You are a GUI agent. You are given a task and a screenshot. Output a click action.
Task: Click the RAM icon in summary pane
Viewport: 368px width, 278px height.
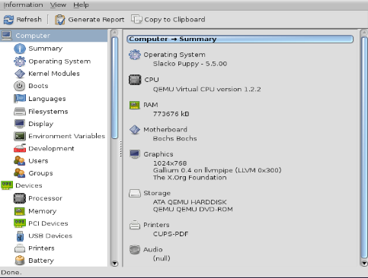[x=135, y=105]
